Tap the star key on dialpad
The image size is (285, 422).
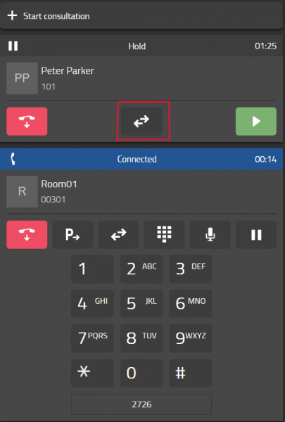click(x=92, y=373)
